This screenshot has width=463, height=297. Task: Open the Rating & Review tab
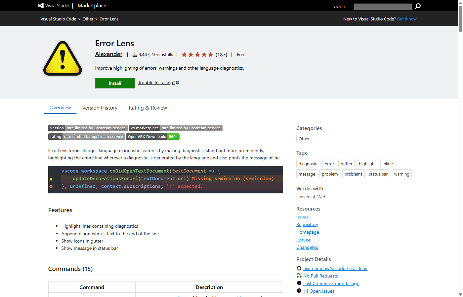click(x=148, y=108)
